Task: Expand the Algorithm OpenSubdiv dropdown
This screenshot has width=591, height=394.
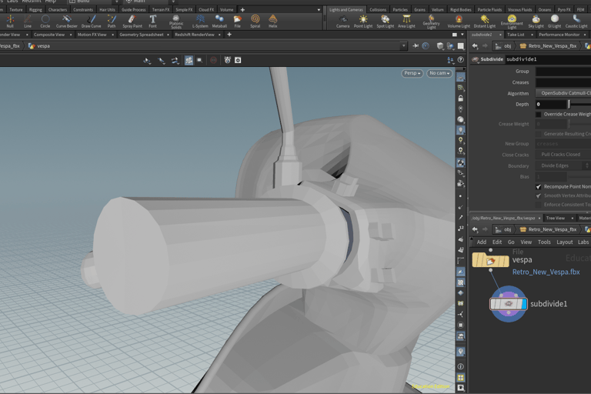Action: (x=563, y=93)
